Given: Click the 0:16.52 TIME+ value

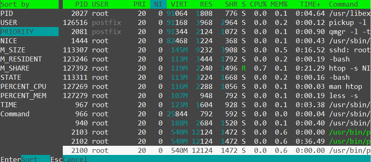Looking at the screenshot, I should (310, 50).
